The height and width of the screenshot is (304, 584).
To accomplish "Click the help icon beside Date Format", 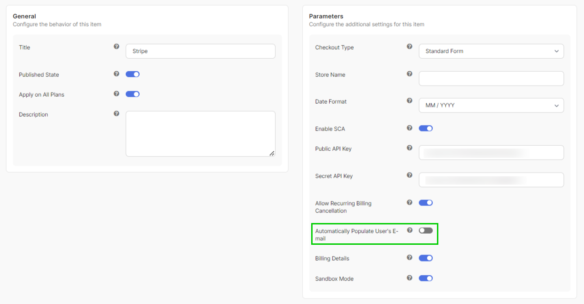I will (410, 101).
